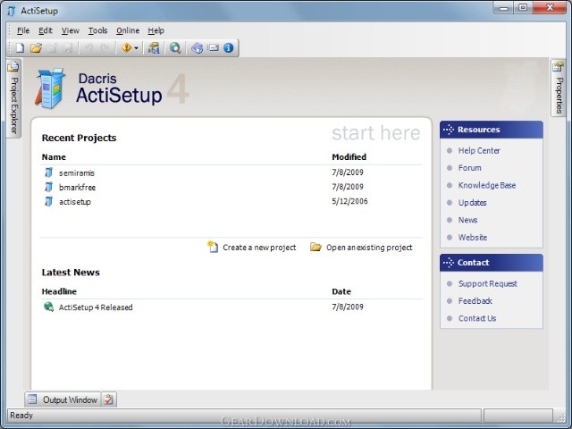This screenshot has width=572, height=429.
Task: Open the Forum resource link
Action: click(x=469, y=168)
